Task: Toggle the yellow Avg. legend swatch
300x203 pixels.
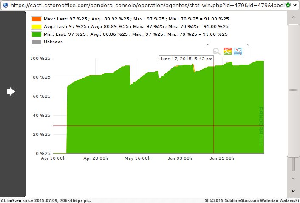Action: [x=36, y=27]
